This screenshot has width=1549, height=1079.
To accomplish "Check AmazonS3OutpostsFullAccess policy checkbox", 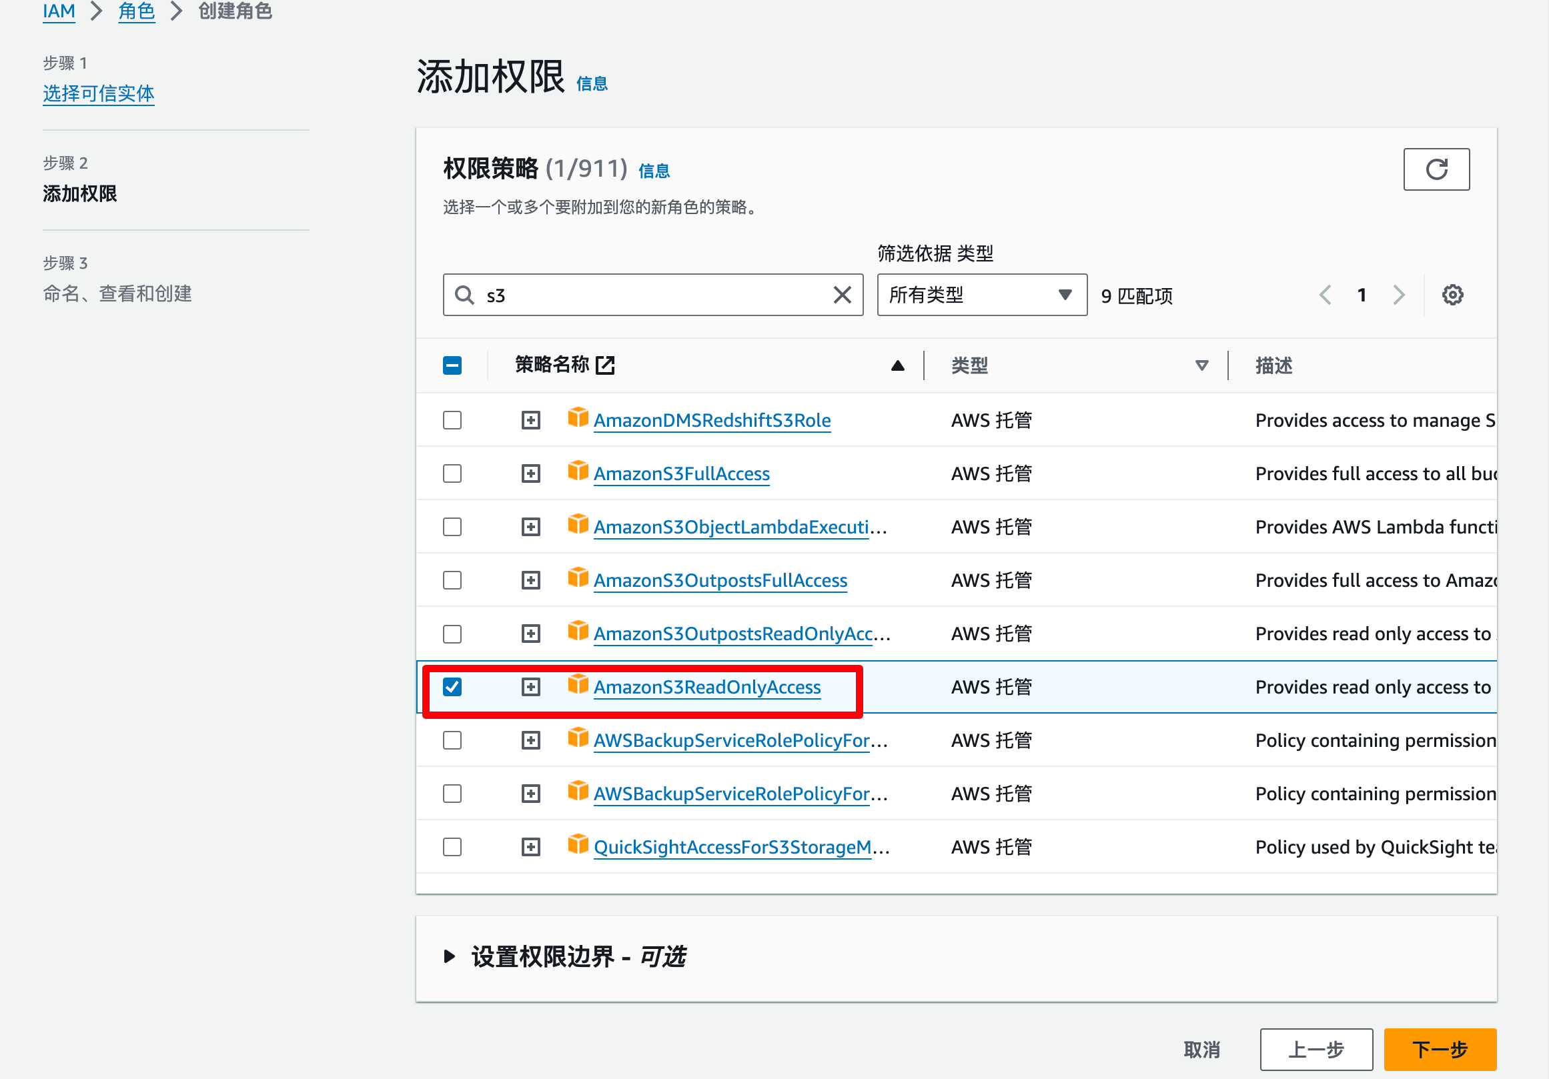I will pos(452,580).
